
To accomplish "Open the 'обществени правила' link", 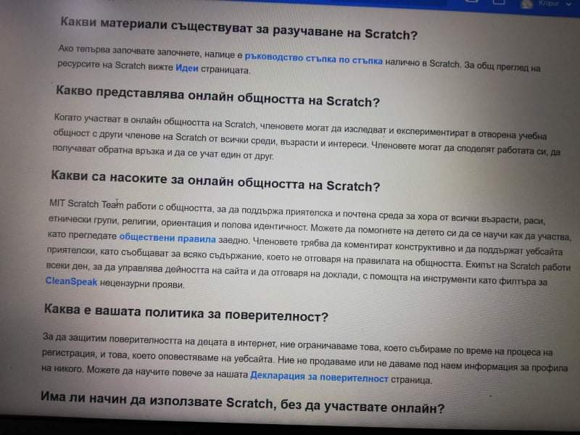I will [167, 238].
